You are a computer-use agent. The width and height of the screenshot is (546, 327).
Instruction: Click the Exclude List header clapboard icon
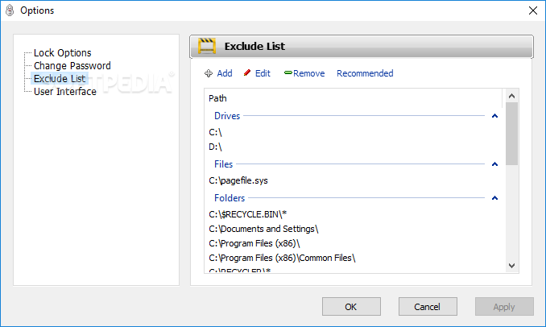coord(207,46)
